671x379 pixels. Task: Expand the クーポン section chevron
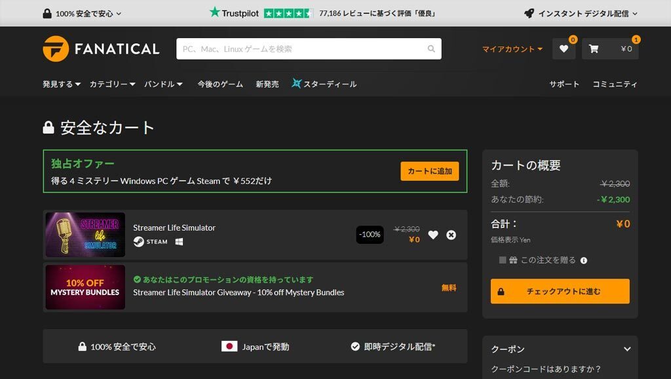[627, 349]
